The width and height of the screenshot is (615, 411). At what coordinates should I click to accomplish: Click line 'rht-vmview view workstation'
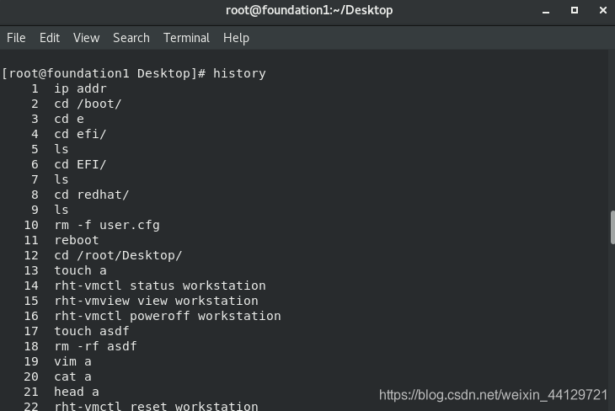coord(156,301)
